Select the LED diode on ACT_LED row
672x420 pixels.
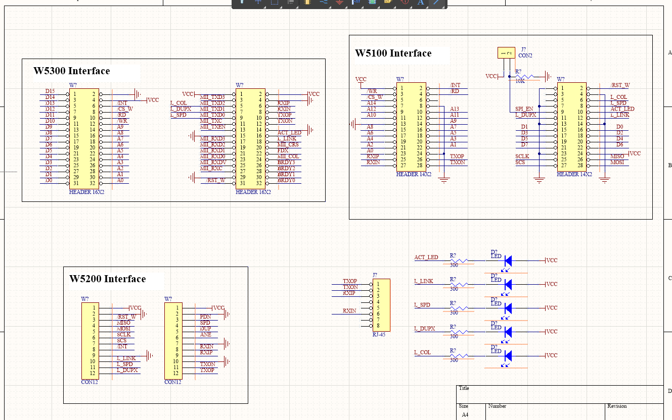508,260
